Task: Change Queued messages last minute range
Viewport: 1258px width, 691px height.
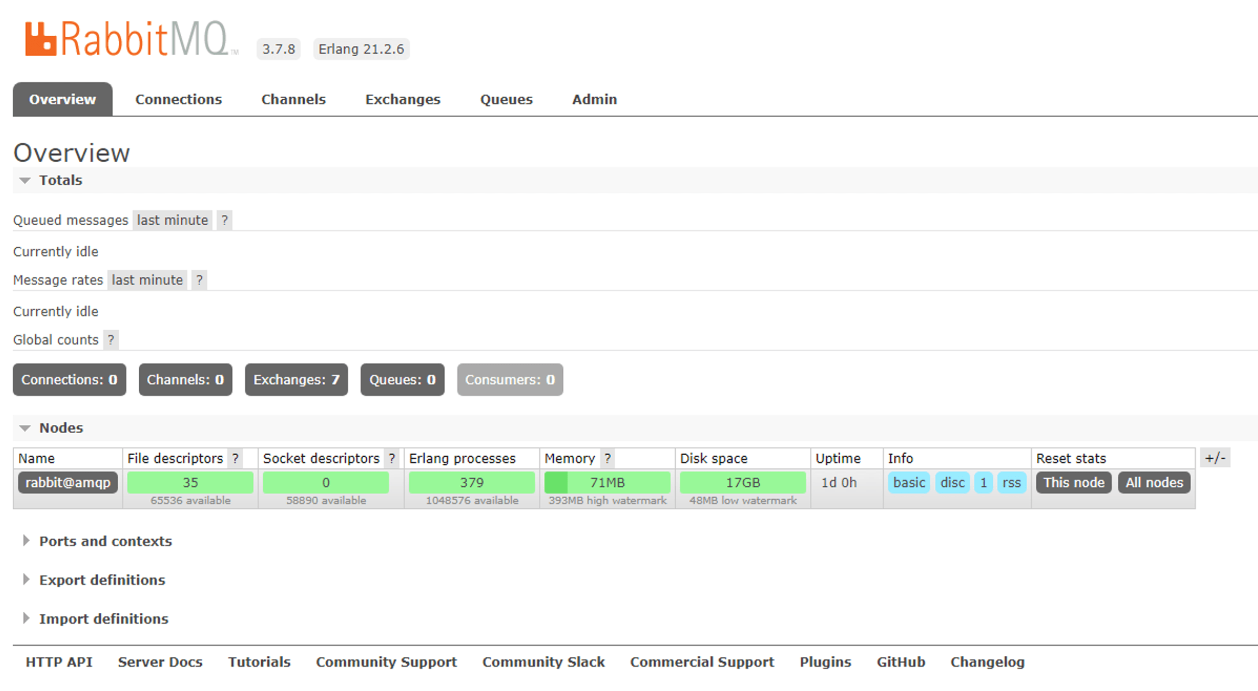Action: (x=172, y=220)
